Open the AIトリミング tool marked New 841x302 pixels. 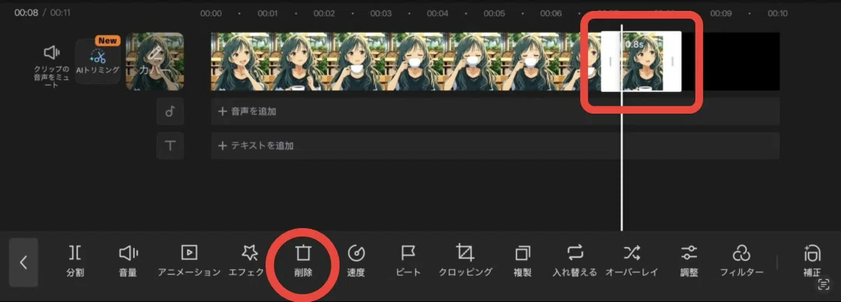(97, 61)
